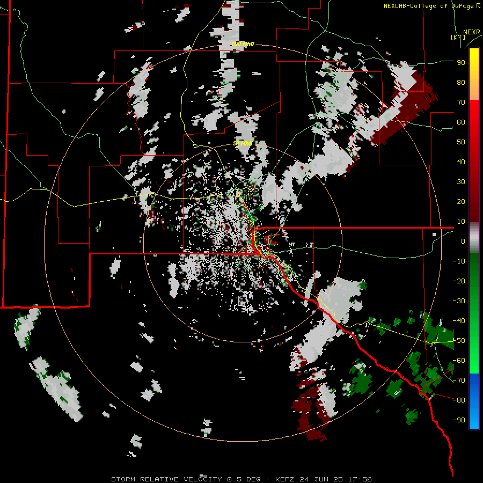
Task: Pick the gray zero-velocity segment of color bar
Action: [474, 238]
